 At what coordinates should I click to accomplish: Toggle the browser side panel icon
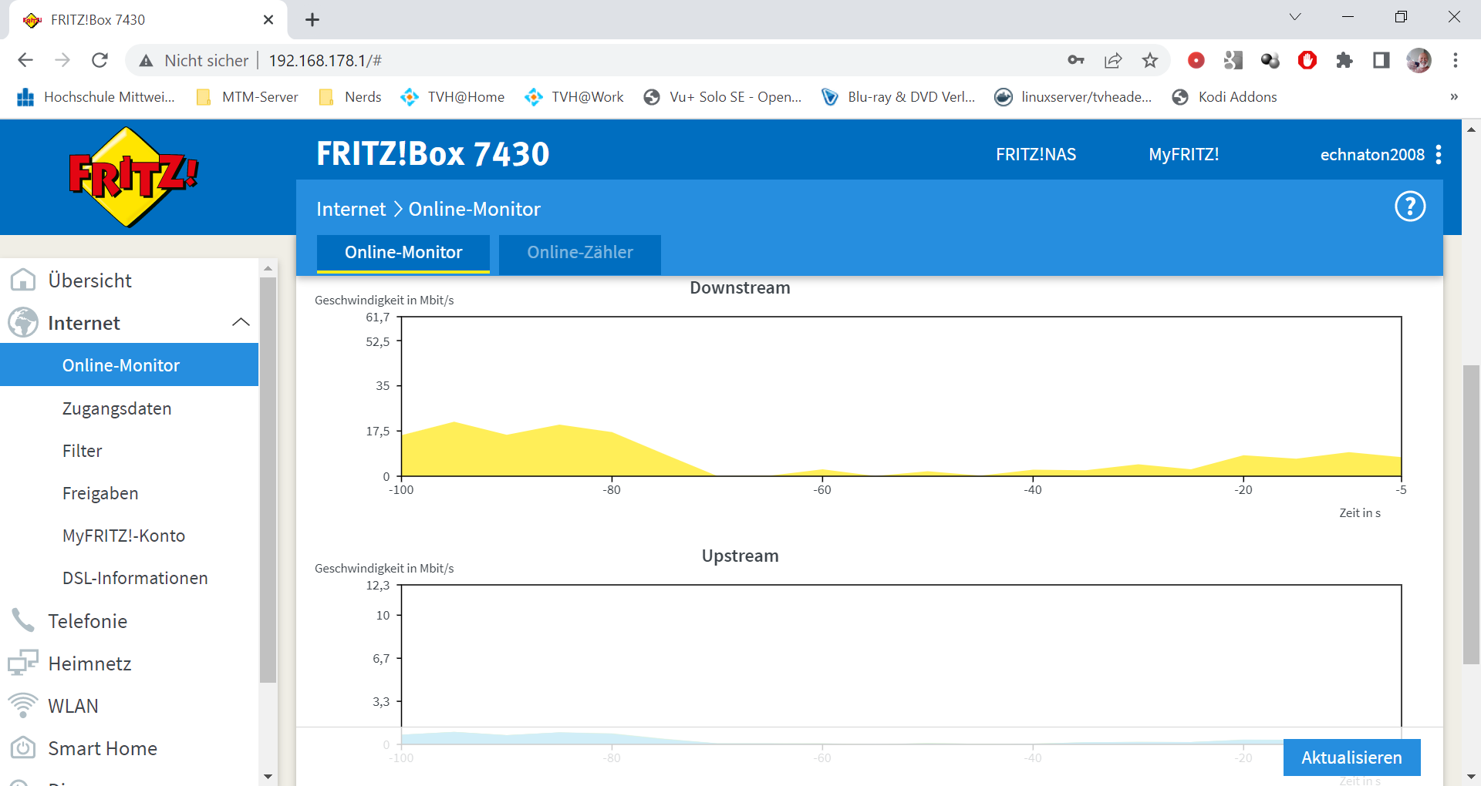pos(1381,60)
